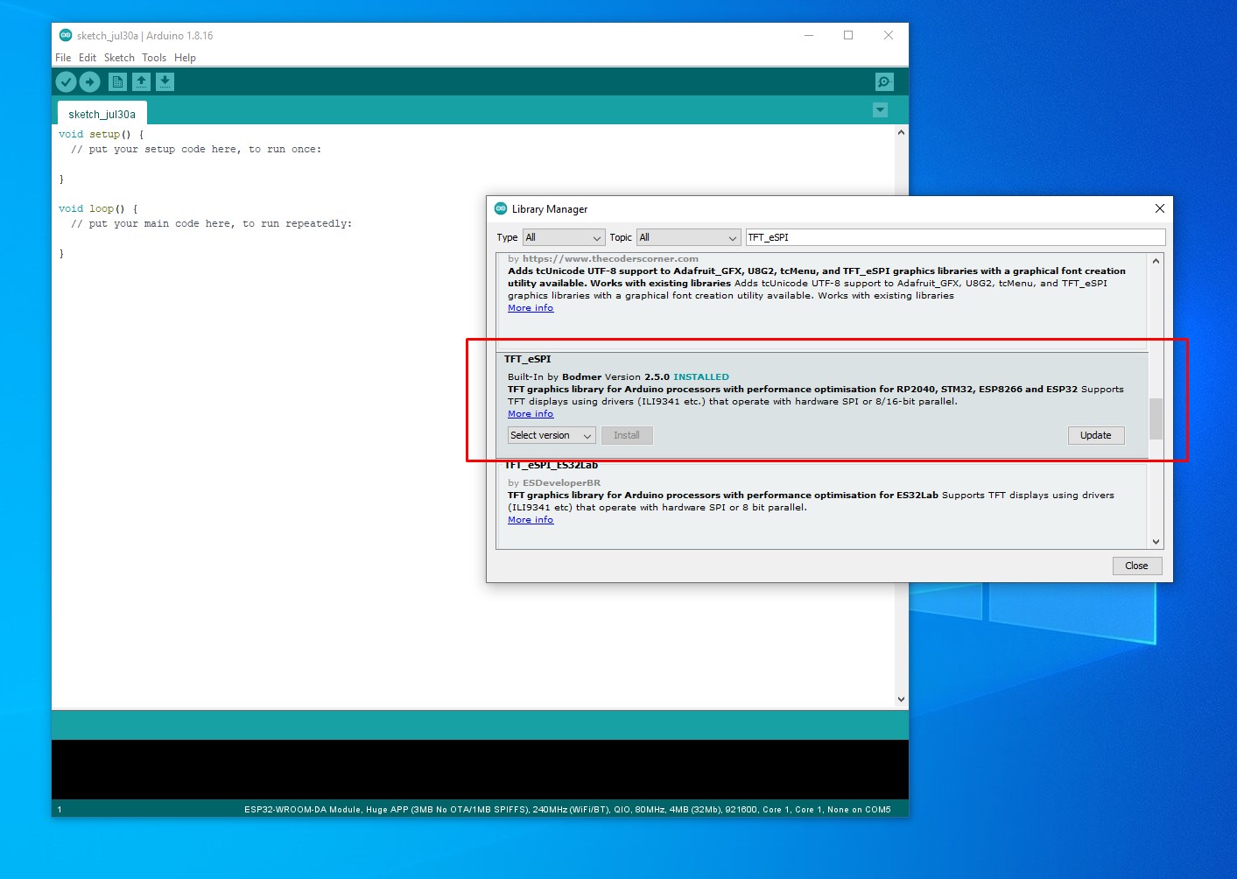Image resolution: width=1237 pixels, height=879 pixels.
Task: Click the Library Manager list scrollbar thumb
Action: 1156,418
